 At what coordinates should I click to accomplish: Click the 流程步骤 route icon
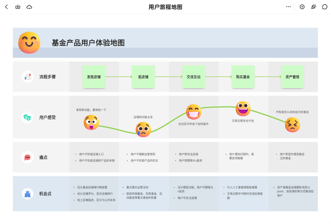pos(27,77)
